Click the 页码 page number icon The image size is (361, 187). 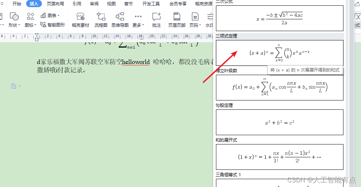[195, 16]
